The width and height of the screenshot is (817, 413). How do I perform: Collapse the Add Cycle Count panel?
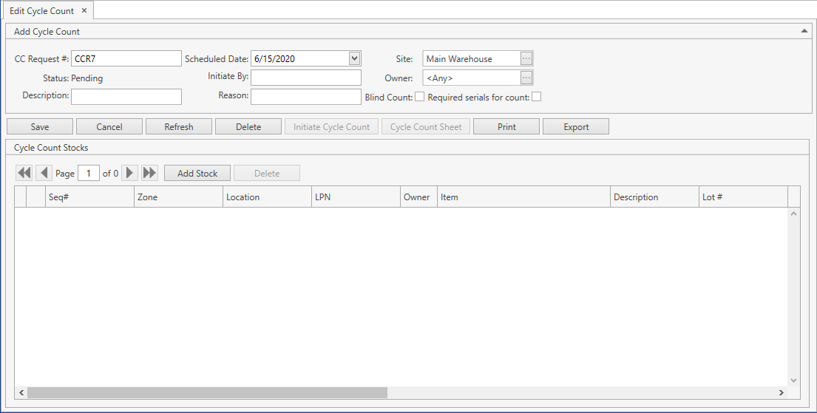pyautogui.click(x=804, y=31)
